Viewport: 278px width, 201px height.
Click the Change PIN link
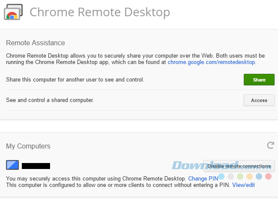203,178
